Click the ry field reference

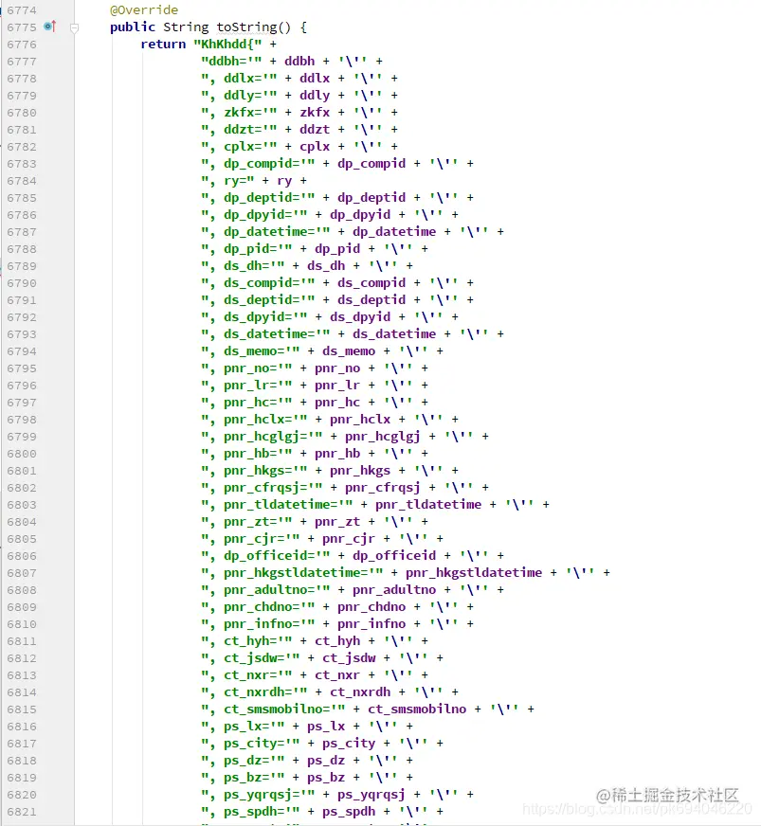[x=284, y=181]
